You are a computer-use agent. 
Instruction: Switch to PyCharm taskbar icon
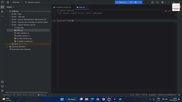click(x=109, y=99)
